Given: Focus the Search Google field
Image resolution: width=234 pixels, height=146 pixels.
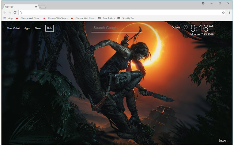Looking at the screenshot, I should click(x=117, y=28).
